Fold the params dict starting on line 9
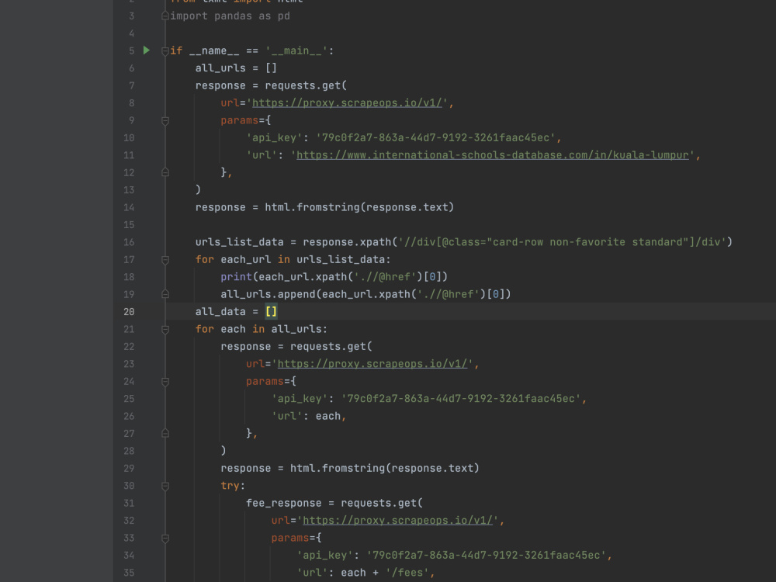Image resolution: width=776 pixels, height=582 pixels. [x=165, y=121]
